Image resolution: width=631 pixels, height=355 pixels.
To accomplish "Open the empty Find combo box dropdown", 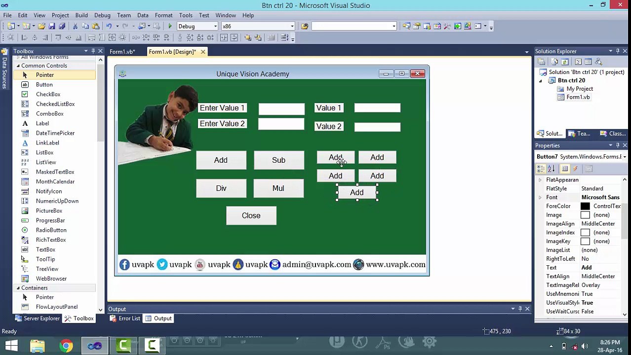I will coord(394,26).
